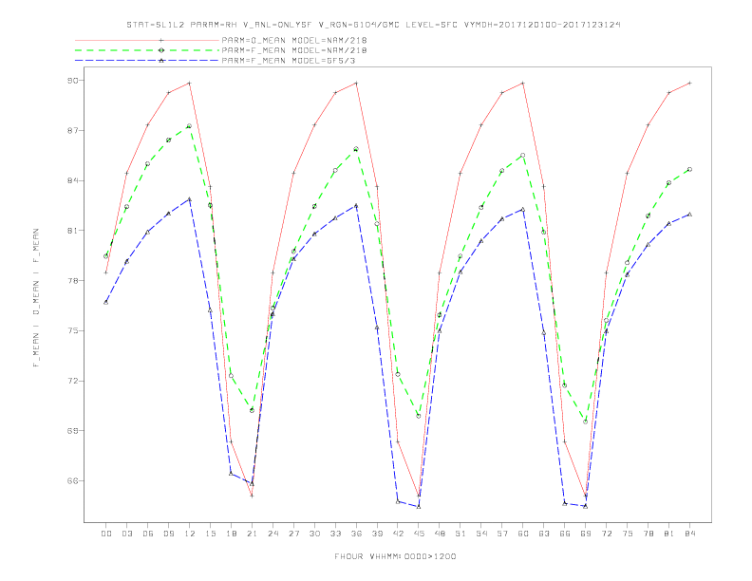Click y-axis tick label 69
The height and width of the screenshot is (581, 752).
click(72, 430)
